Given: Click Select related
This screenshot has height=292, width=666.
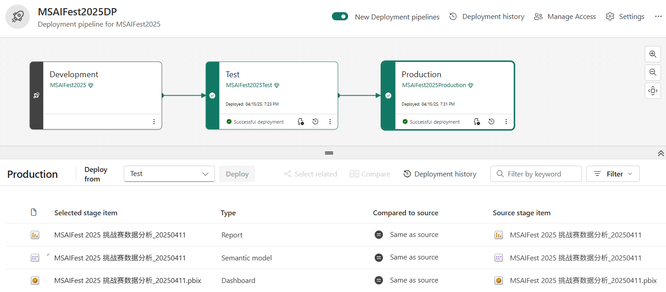Looking at the screenshot, I should pos(310,174).
